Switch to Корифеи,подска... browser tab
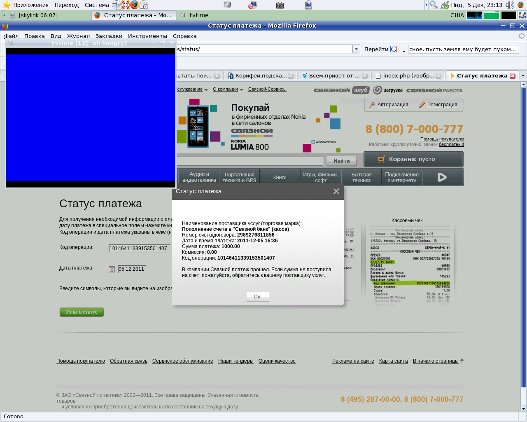The image size is (527, 422). point(261,76)
